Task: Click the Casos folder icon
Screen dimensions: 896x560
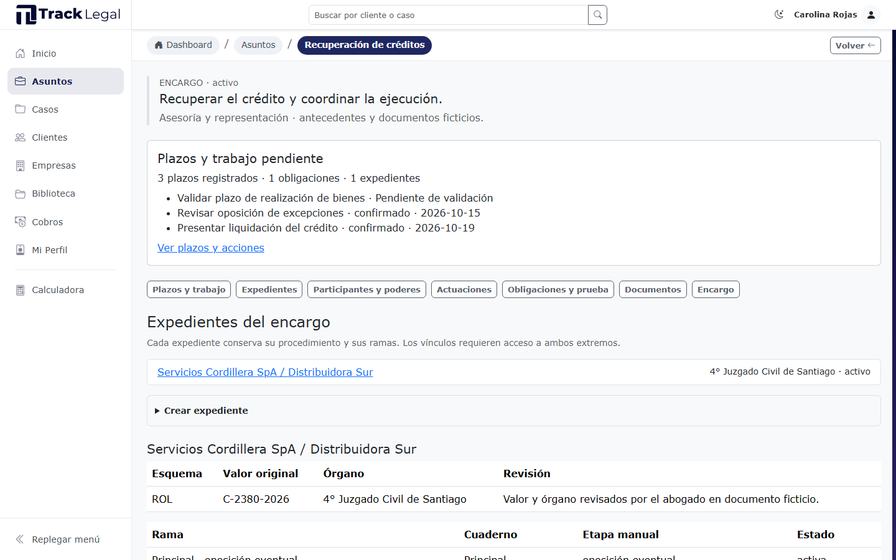Action: [21, 110]
